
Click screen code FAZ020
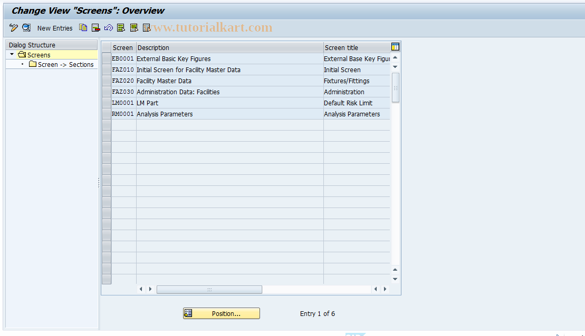(x=123, y=81)
